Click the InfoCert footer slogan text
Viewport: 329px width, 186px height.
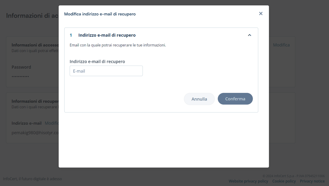[32, 179]
